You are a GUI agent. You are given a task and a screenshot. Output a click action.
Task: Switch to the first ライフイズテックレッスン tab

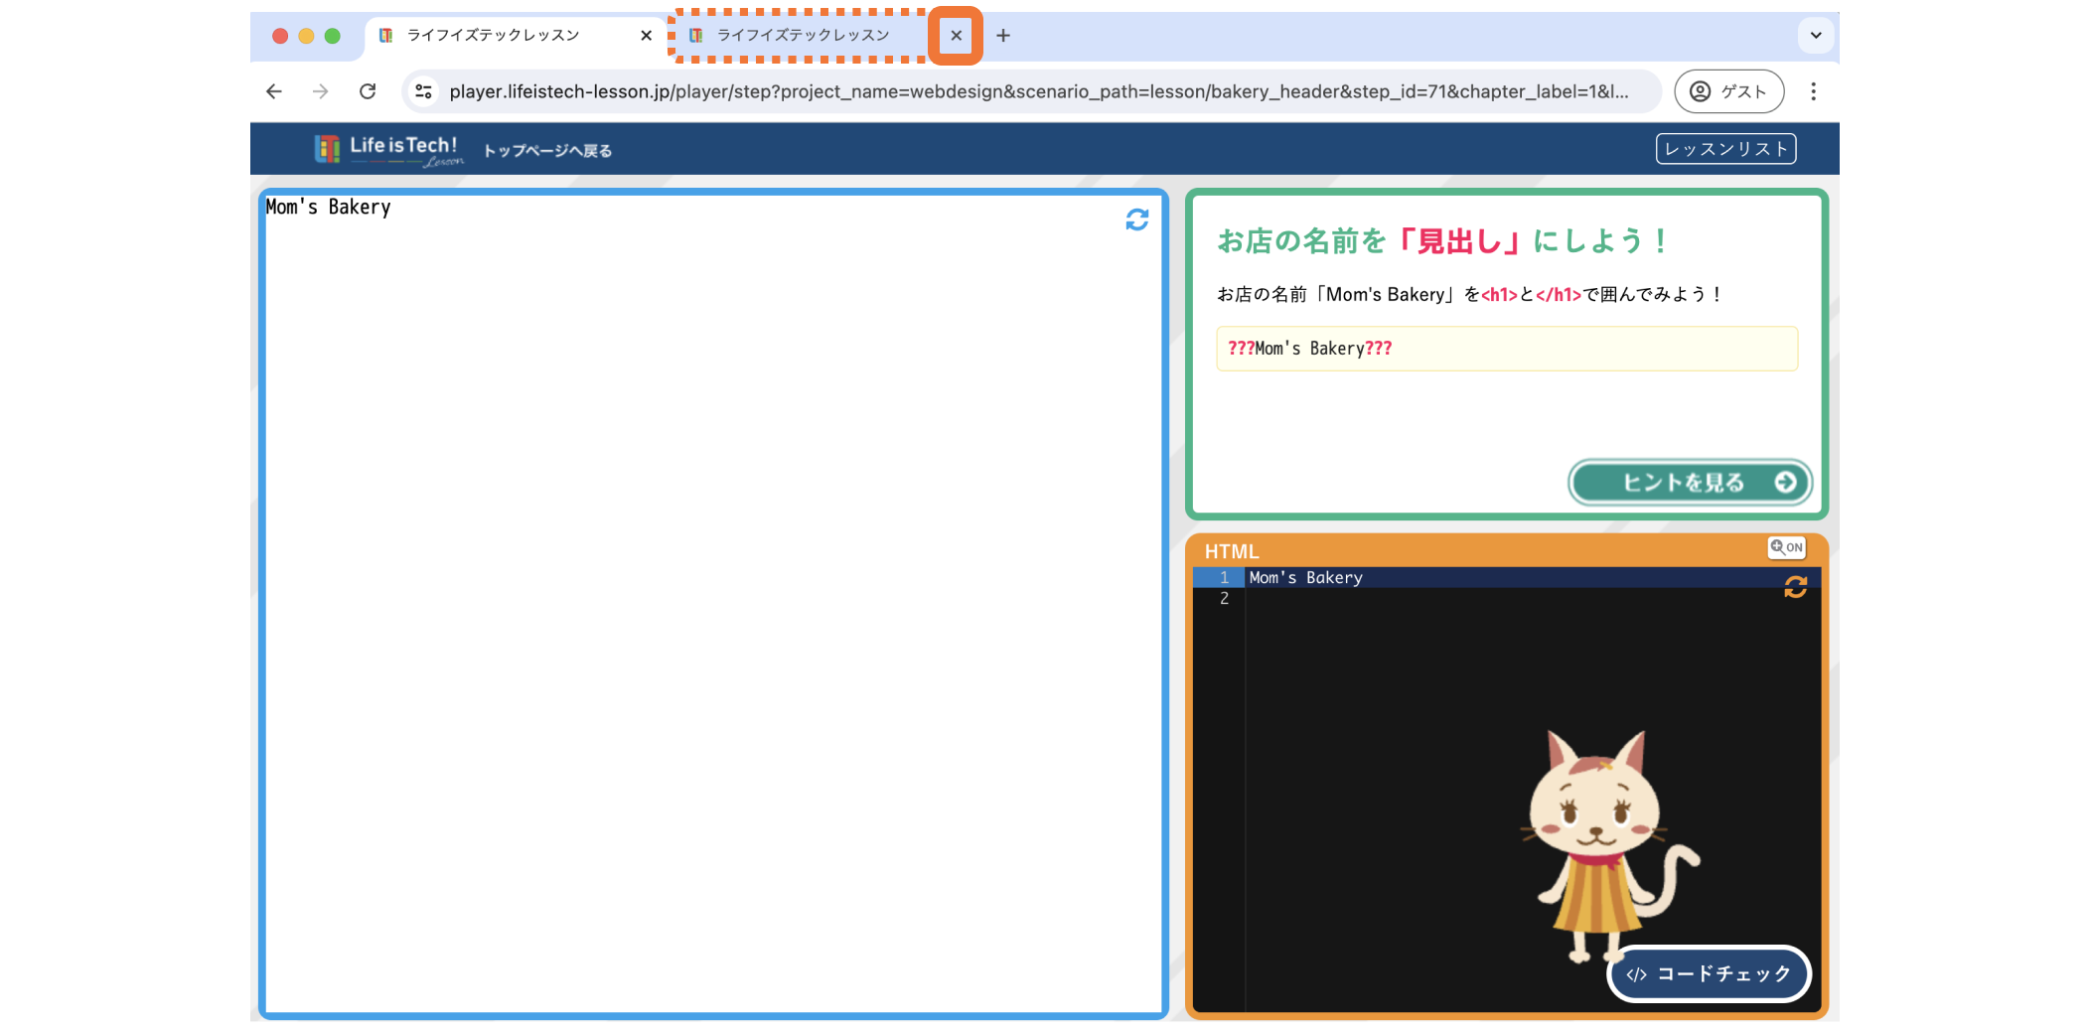point(494,36)
